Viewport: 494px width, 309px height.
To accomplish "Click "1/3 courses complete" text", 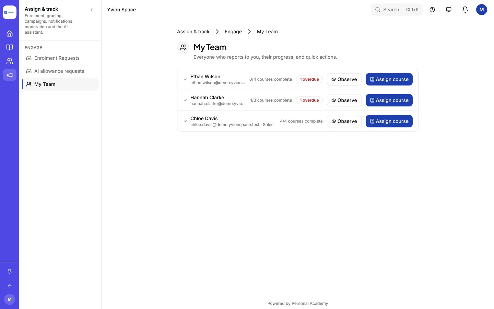I will tap(271, 100).
